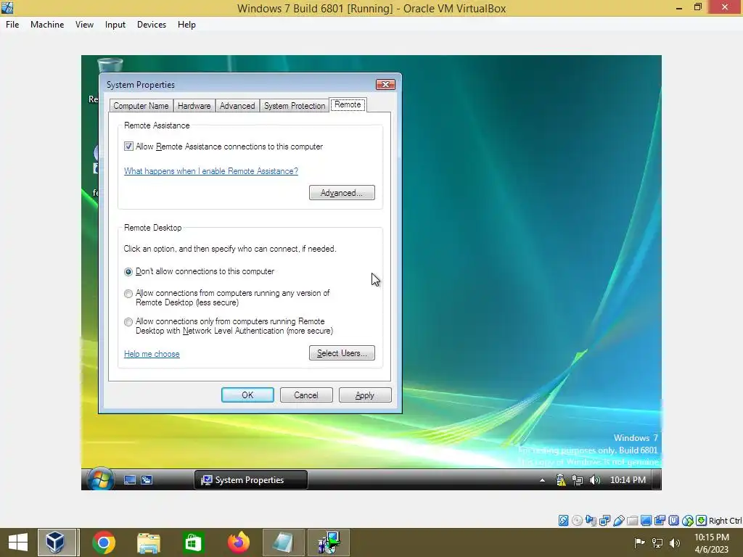Screen dimensions: 743x557
Task: Open the Machine menu
Action: (x=47, y=25)
